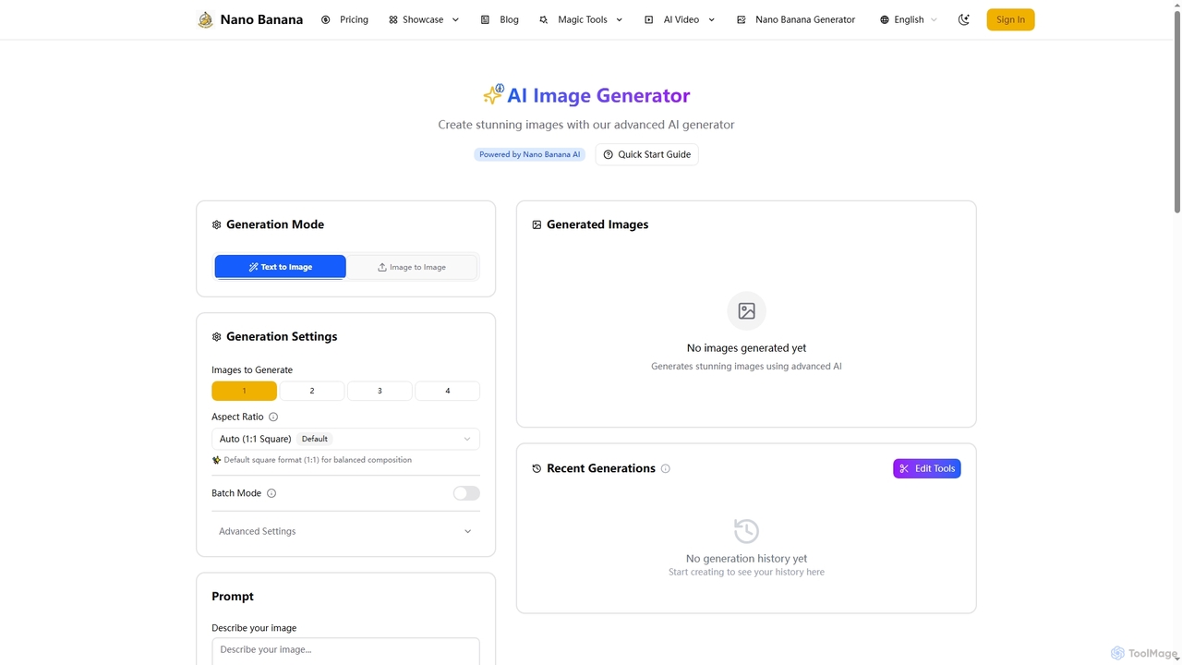Click the Generation Mode gear icon
The height and width of the screenshot is (665, 1182).
[216, 224]
